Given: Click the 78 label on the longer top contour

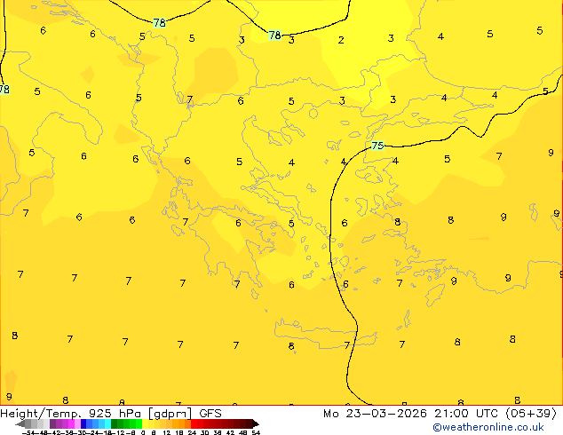Looking at the screenshot, I should (x=274, y=36).
